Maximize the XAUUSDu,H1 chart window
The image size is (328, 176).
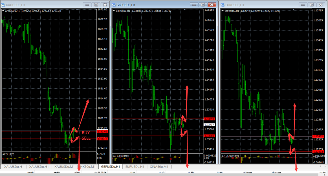point(96,5)
